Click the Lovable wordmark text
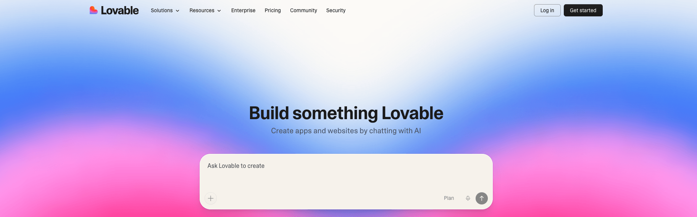 [119, 10]
